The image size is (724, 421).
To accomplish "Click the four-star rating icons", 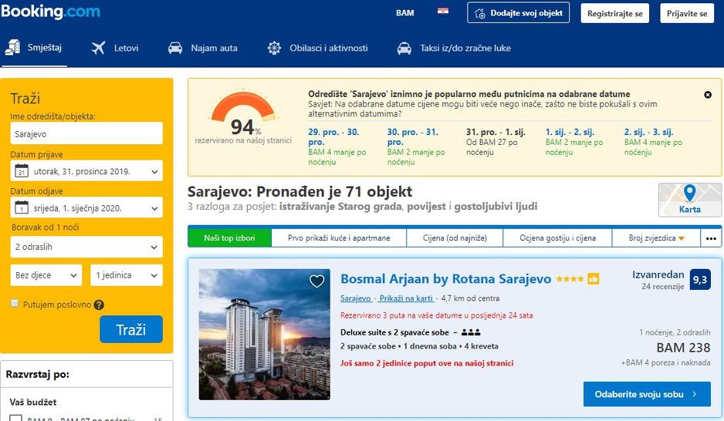I will [570, 279].
